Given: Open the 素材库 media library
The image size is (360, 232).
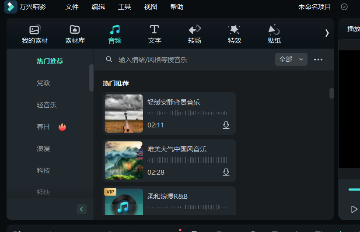Looking at the screenshot, I should (x=75, y=34).
